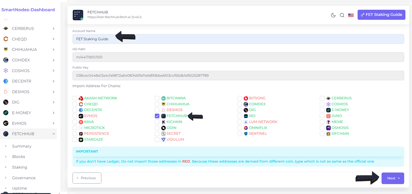Expand EVMOS sidebar chevron
412x194 pixels.
pyautogui.click(x=54, y=123)
